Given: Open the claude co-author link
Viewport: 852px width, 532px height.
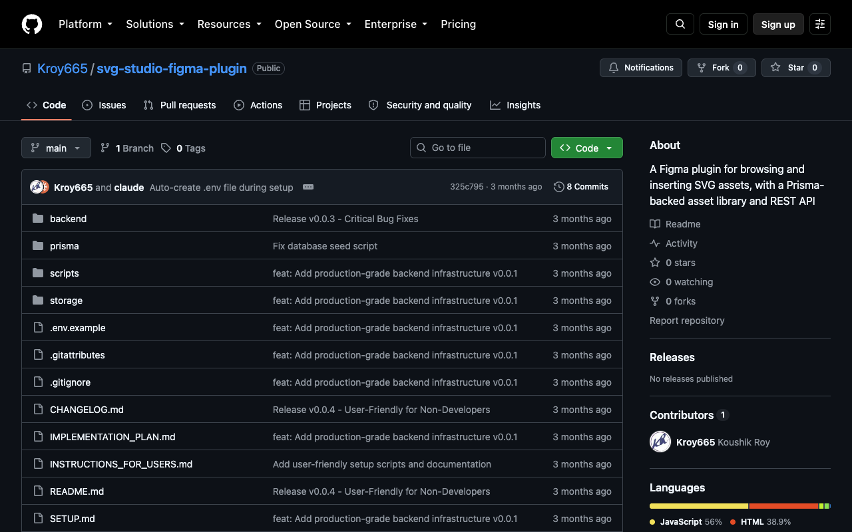Looking at the screenshot, I should click(x=129, y=188).
